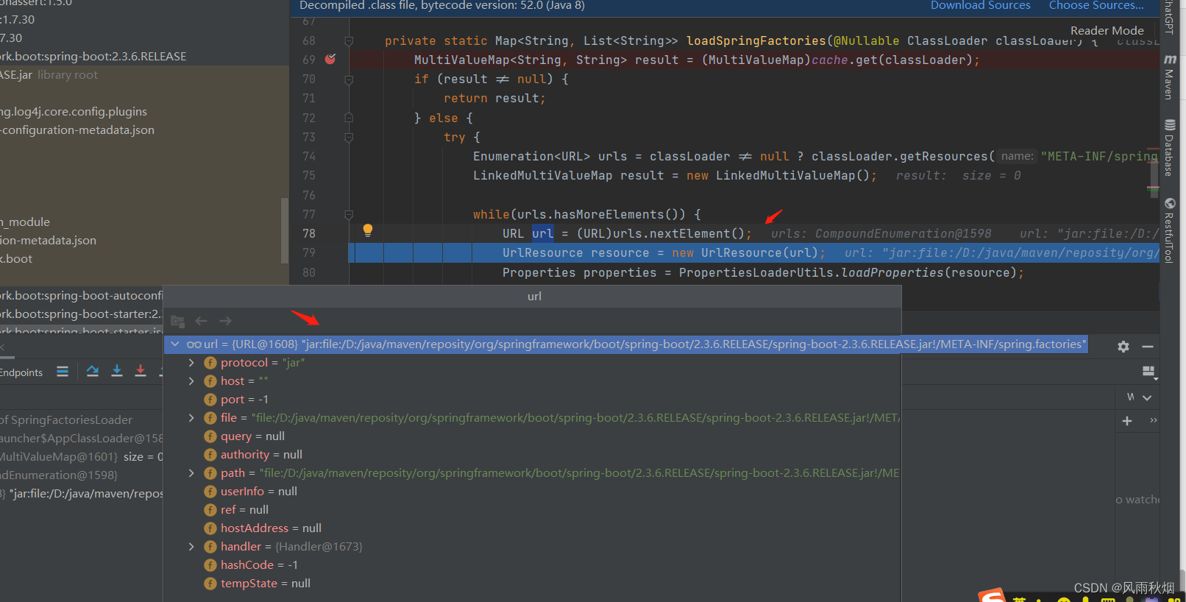This screenshot has height=602, width=1186.
Task: Select the spring-boot:2.3.6.RELEASE library entry
Action: [93, 56]
